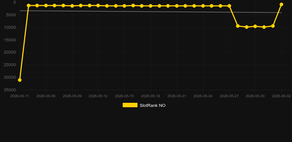Viewport: 292px width, 142px height.
Task: Select the first top point right after 2026-04-11
Action: pos(28,6)
